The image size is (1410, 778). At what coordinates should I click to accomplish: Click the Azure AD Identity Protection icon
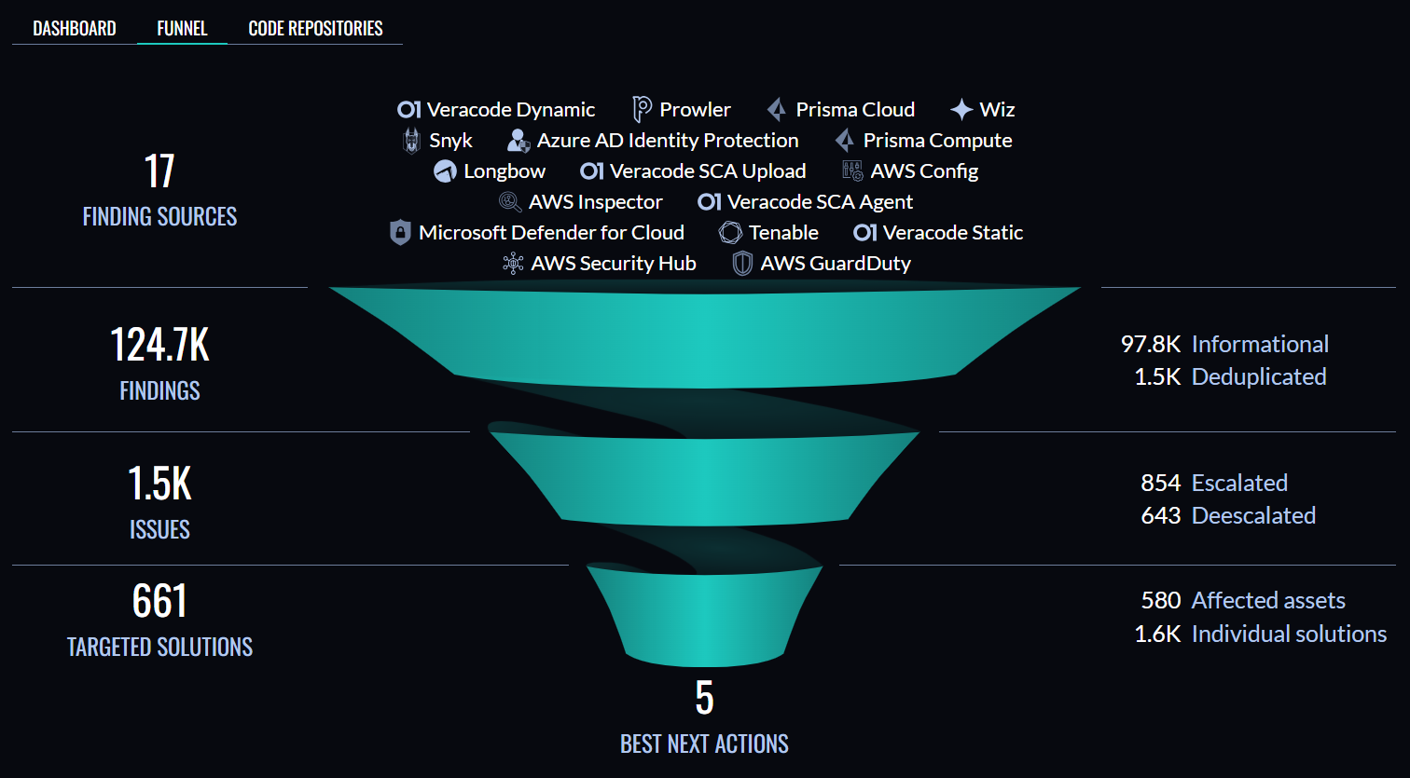(x=518, y=141)
